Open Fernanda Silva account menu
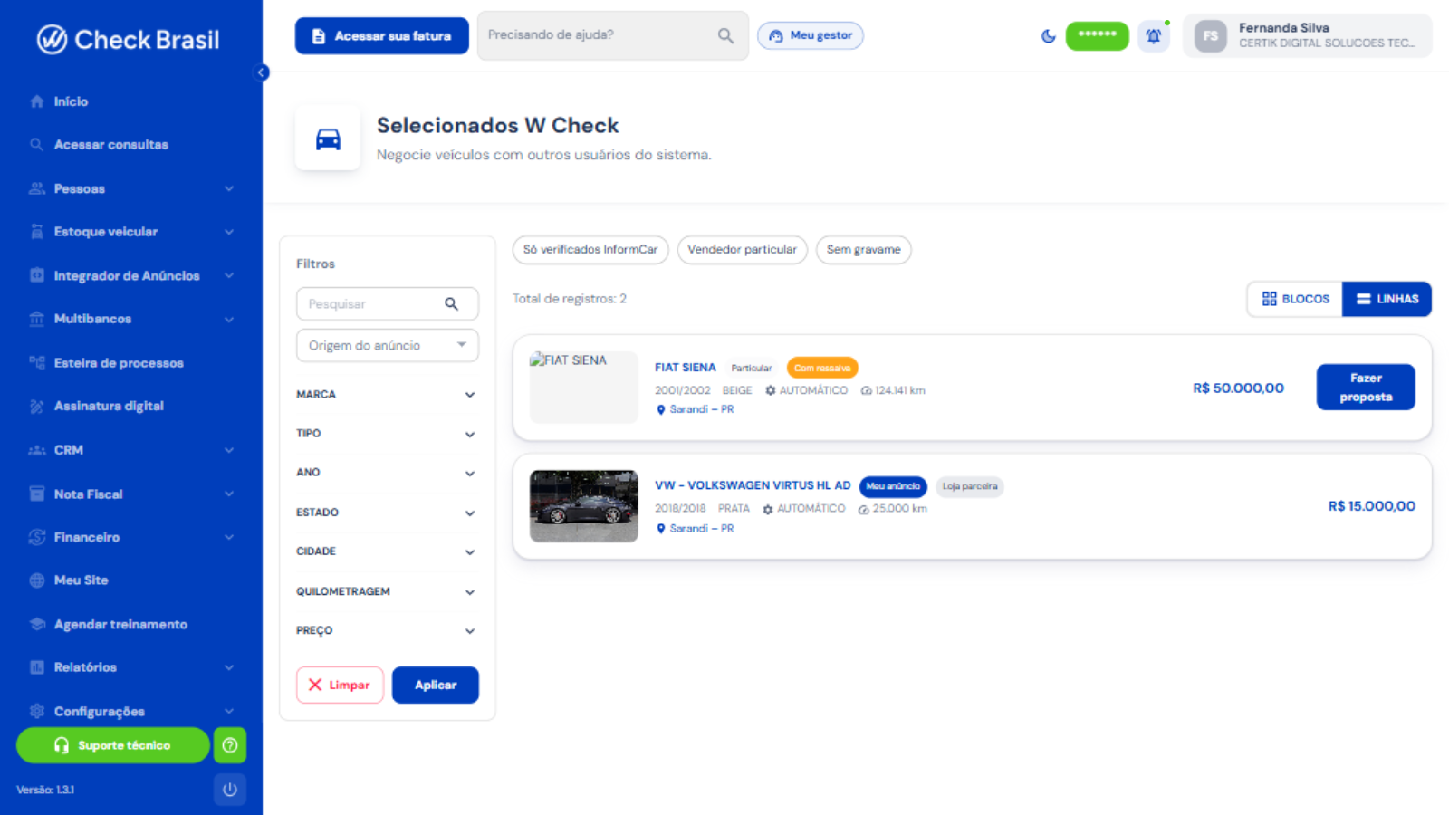Screen dimensions: 1449x815 click(x=1308, y=36)
